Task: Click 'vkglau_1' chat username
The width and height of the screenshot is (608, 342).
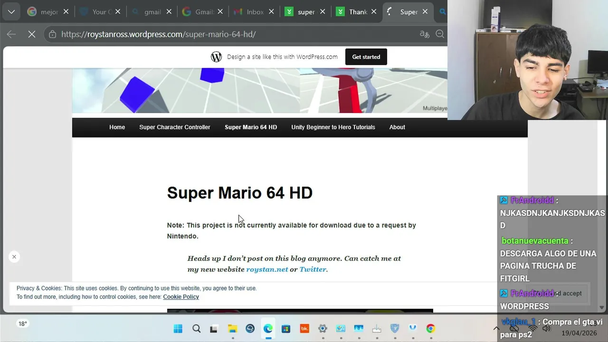Action: click(x=518, y=322)
